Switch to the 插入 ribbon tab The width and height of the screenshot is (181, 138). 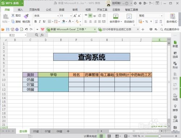tap(20, 10)
